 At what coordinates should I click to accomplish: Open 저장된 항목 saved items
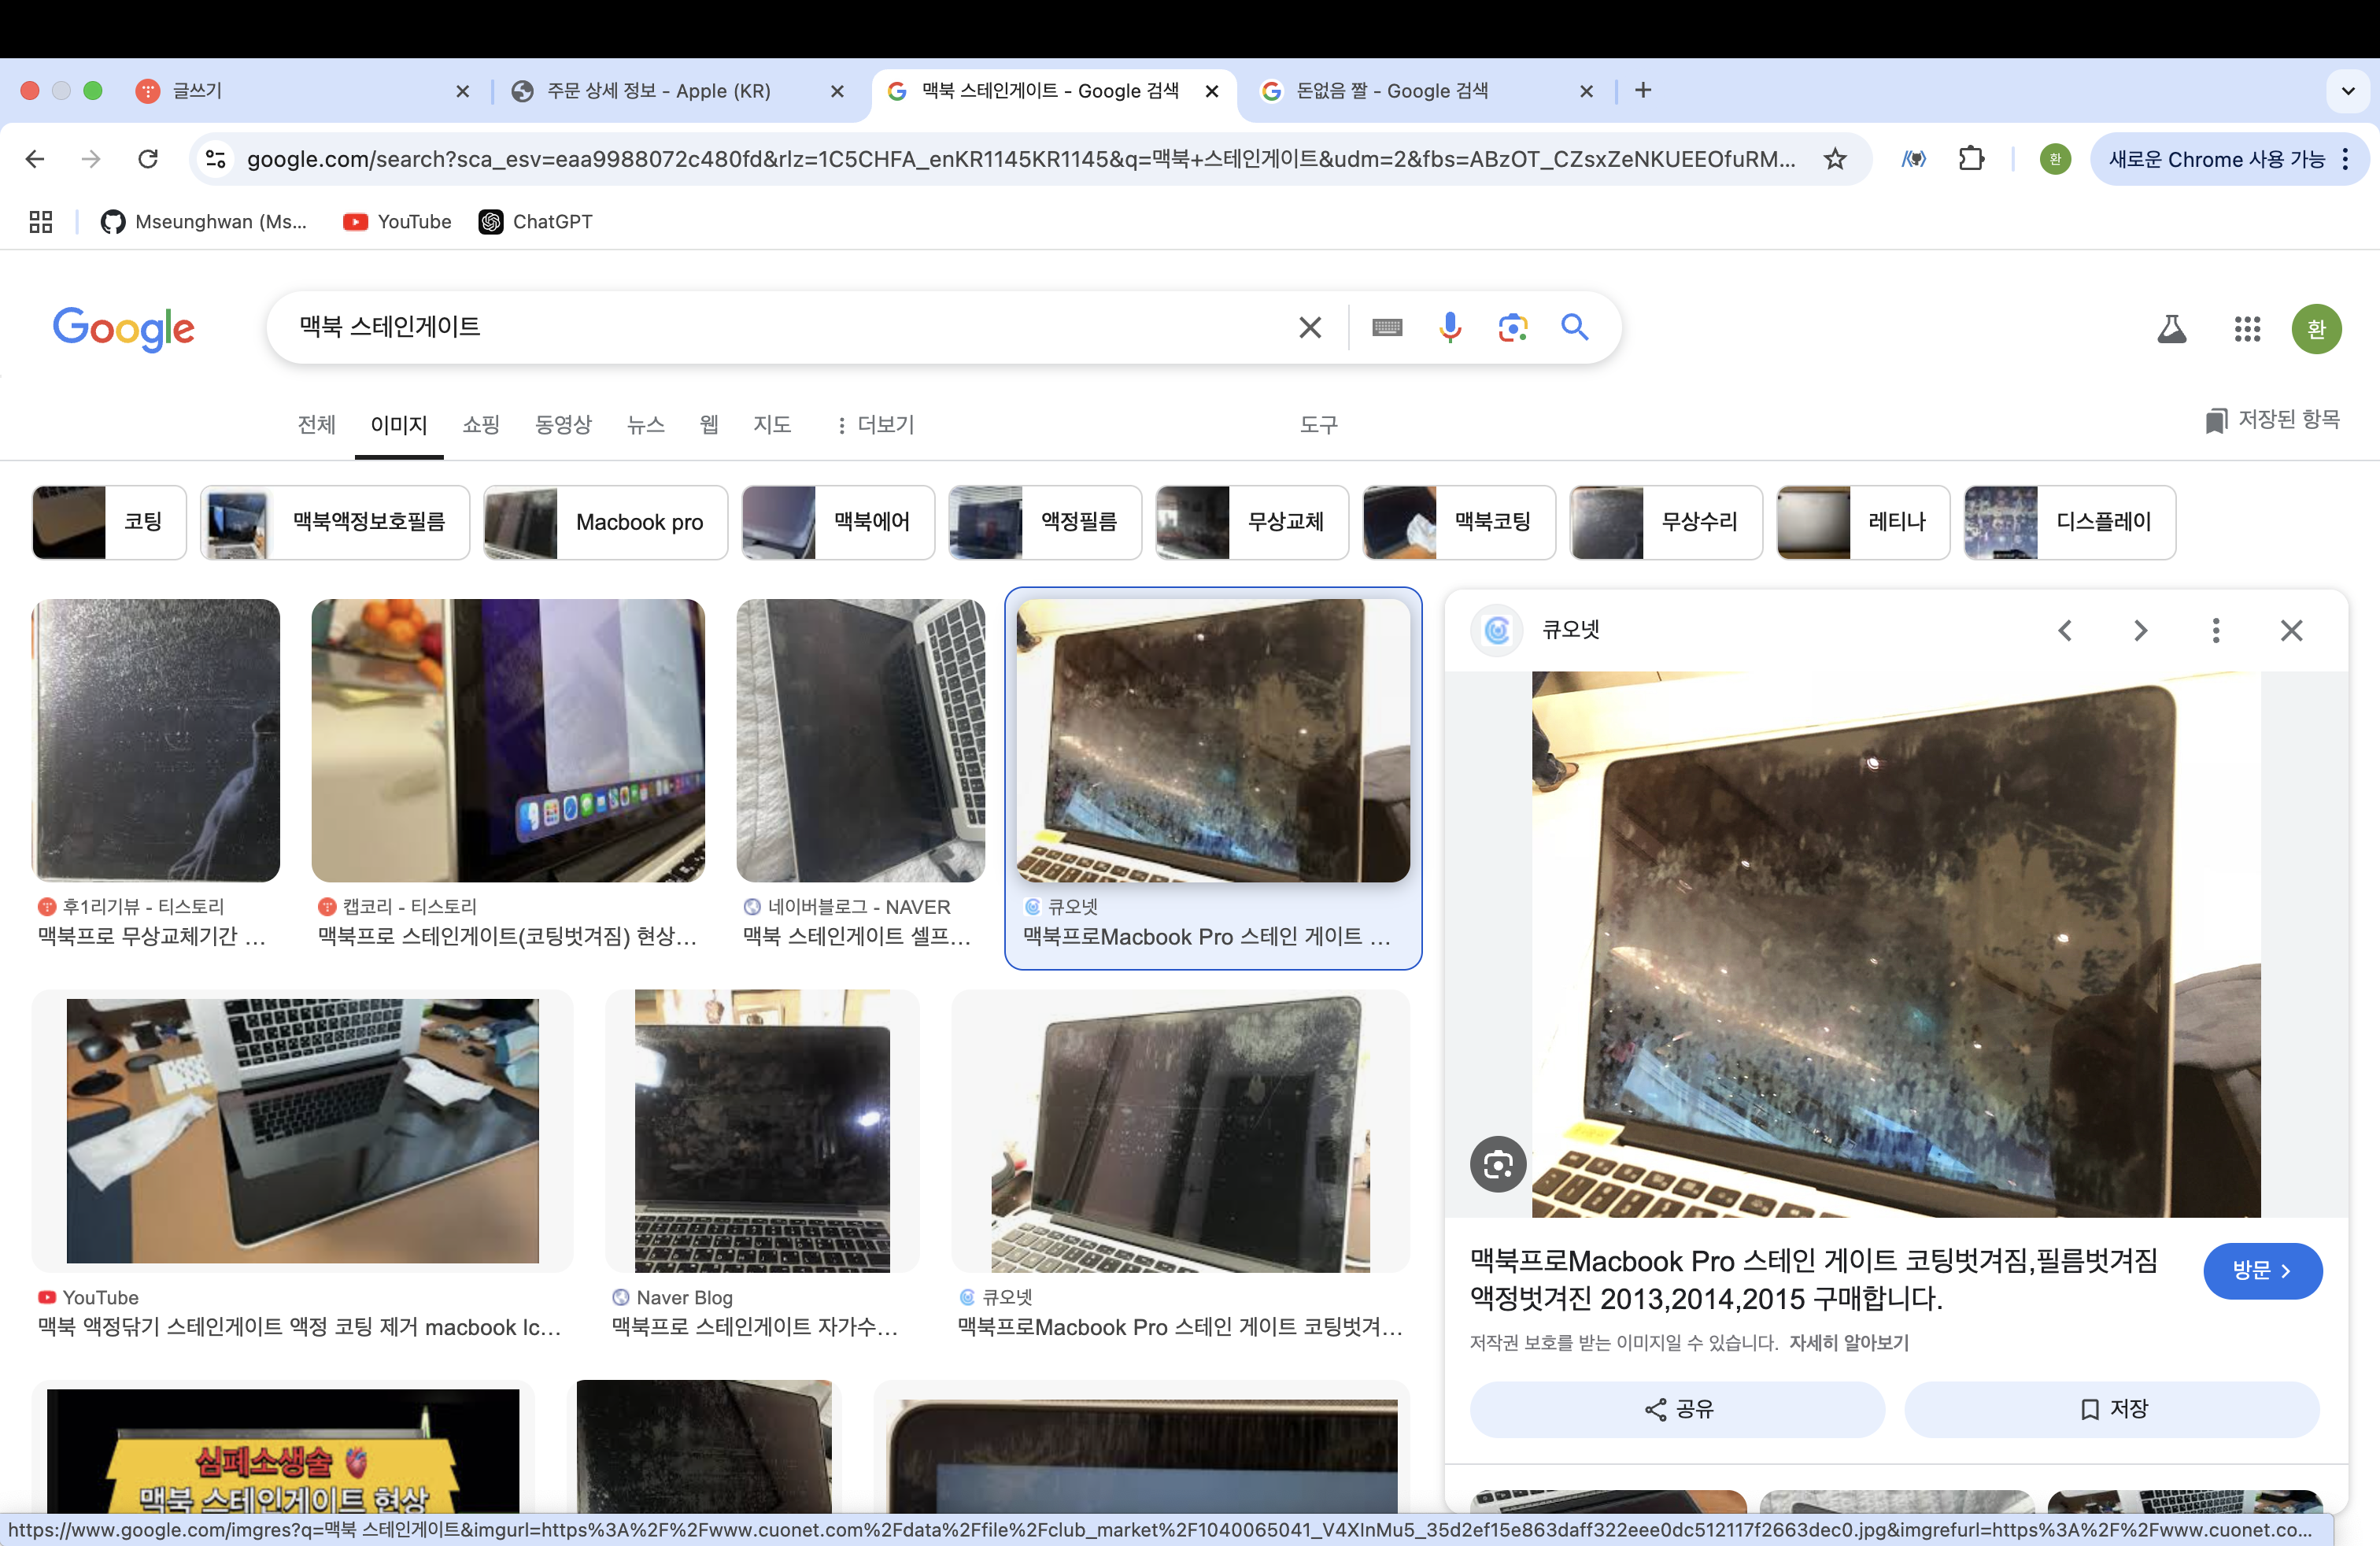[x=2272, y=420]
